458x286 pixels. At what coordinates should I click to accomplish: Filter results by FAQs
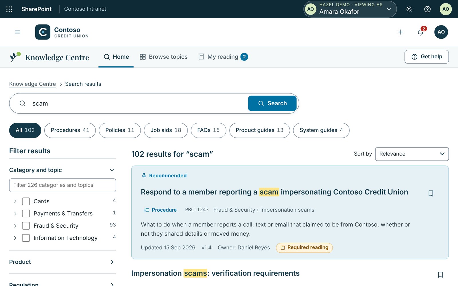(208, 130)
